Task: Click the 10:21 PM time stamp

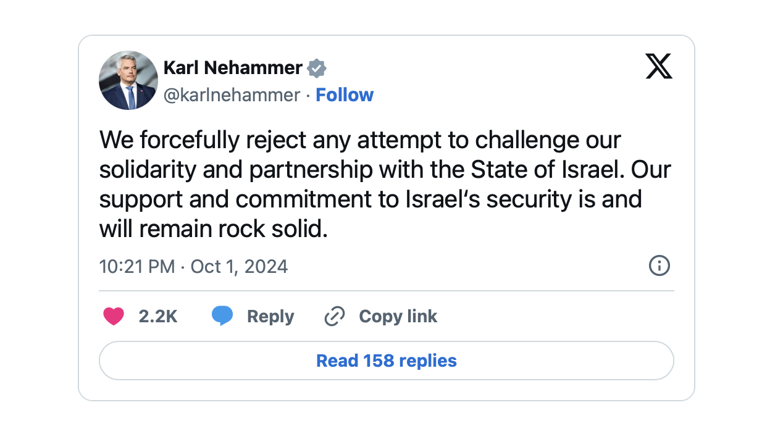Action: coord(137,266)
